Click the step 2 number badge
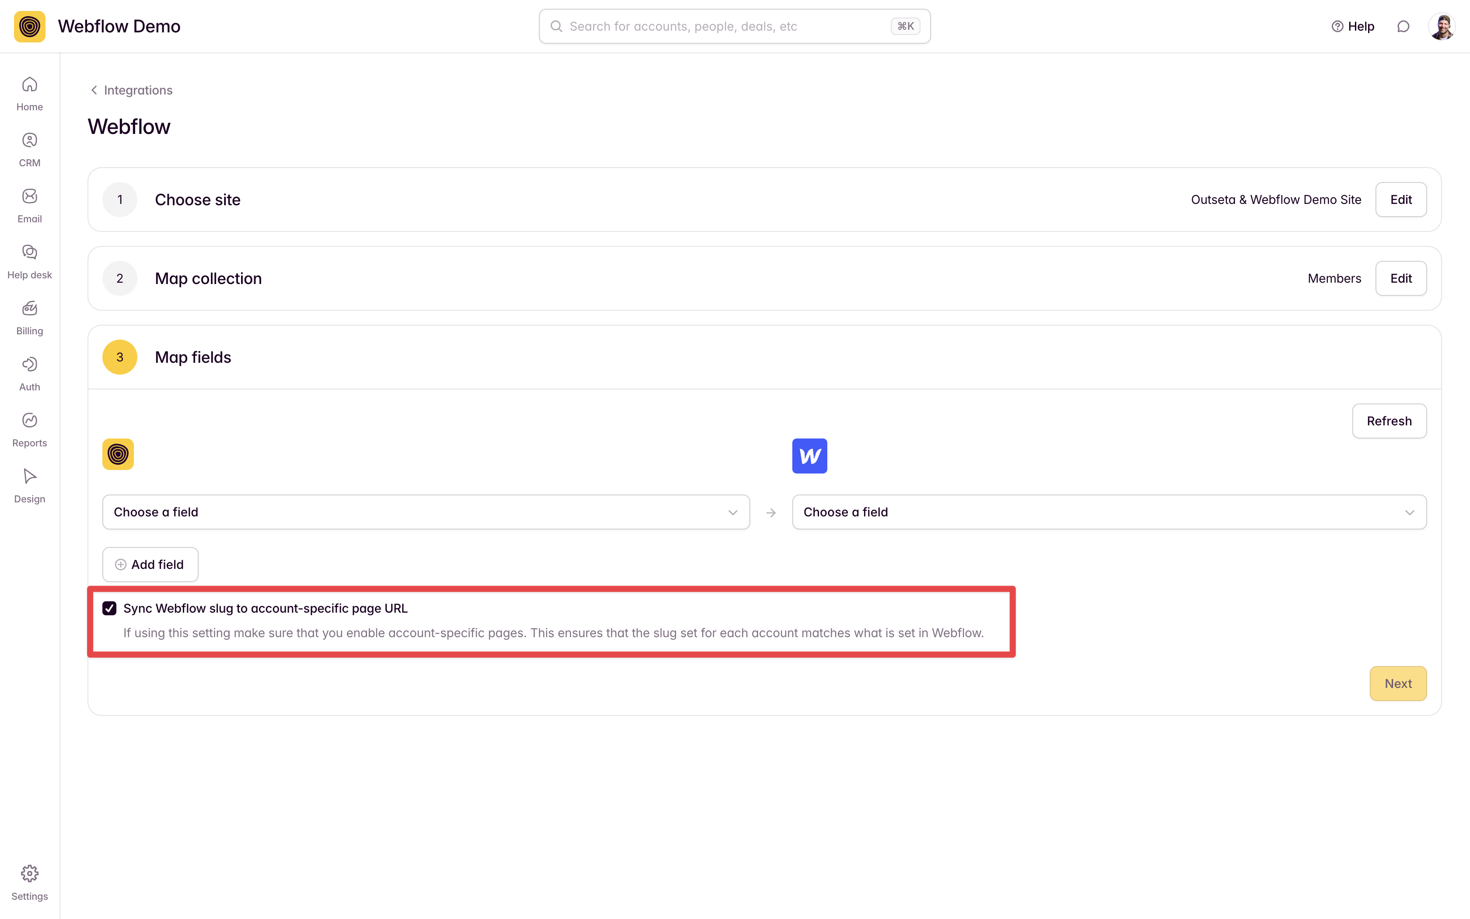Viewport: 1470px width, 919px height. (120, 278)
